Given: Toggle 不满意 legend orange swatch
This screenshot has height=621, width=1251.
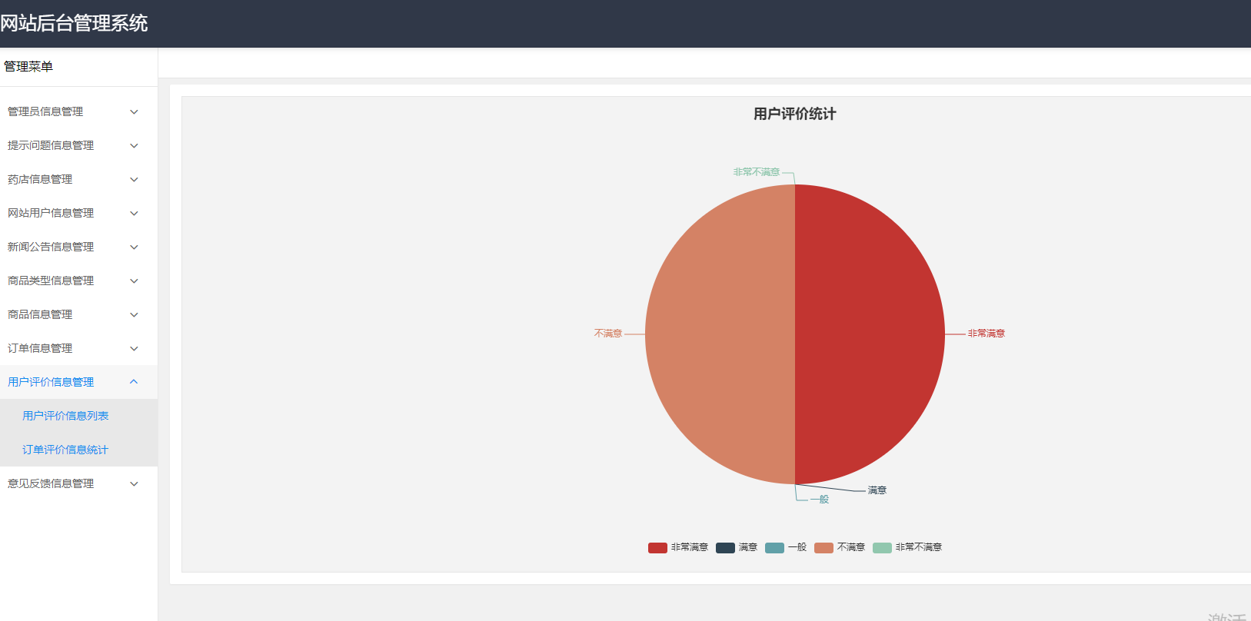Looking at the screenshot, I should pos(823,547).
